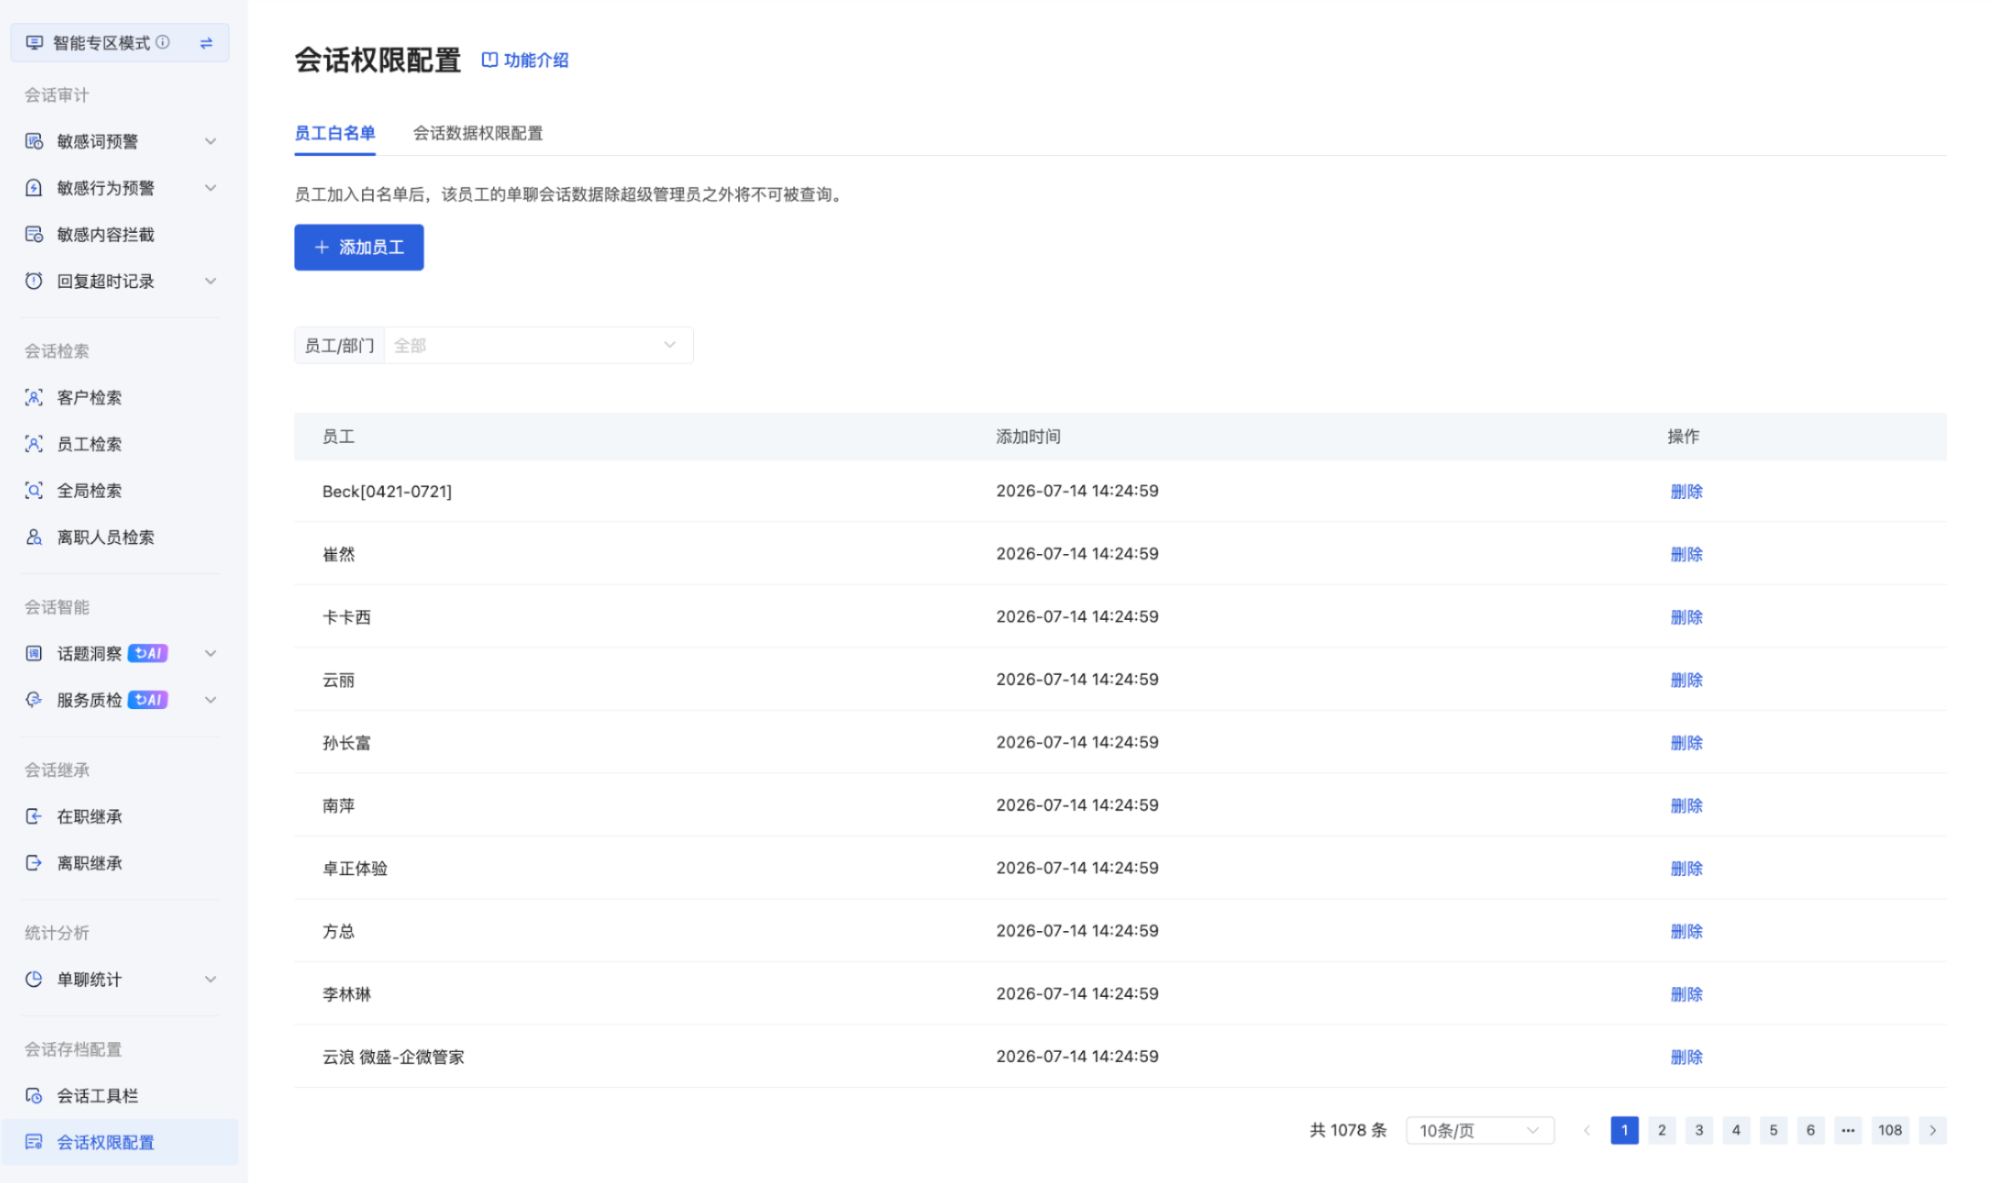Delete the 云浪 微盛-企微管家 whitelist entry
Screen dimensions: 1992x1183
coord(1686,1057)
